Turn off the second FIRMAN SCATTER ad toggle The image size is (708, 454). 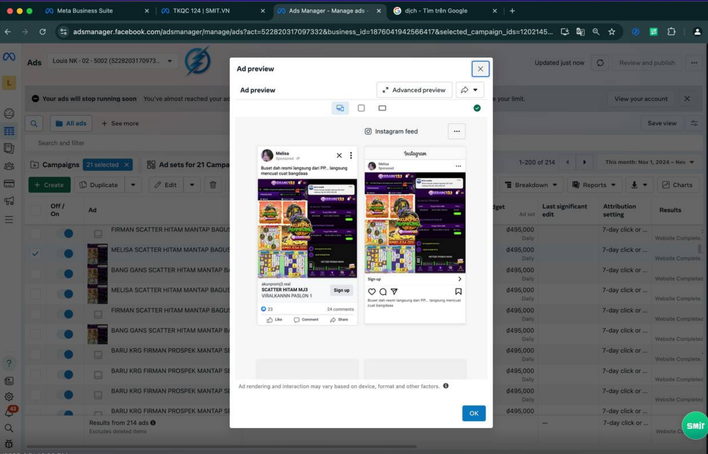click(x=65, y=314)
